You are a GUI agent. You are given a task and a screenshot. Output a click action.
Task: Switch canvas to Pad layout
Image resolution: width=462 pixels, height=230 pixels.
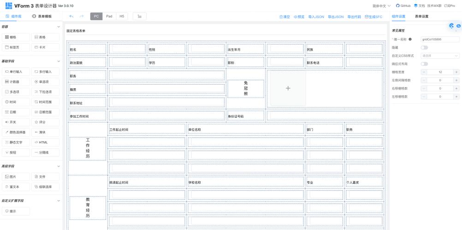[109, 17]
